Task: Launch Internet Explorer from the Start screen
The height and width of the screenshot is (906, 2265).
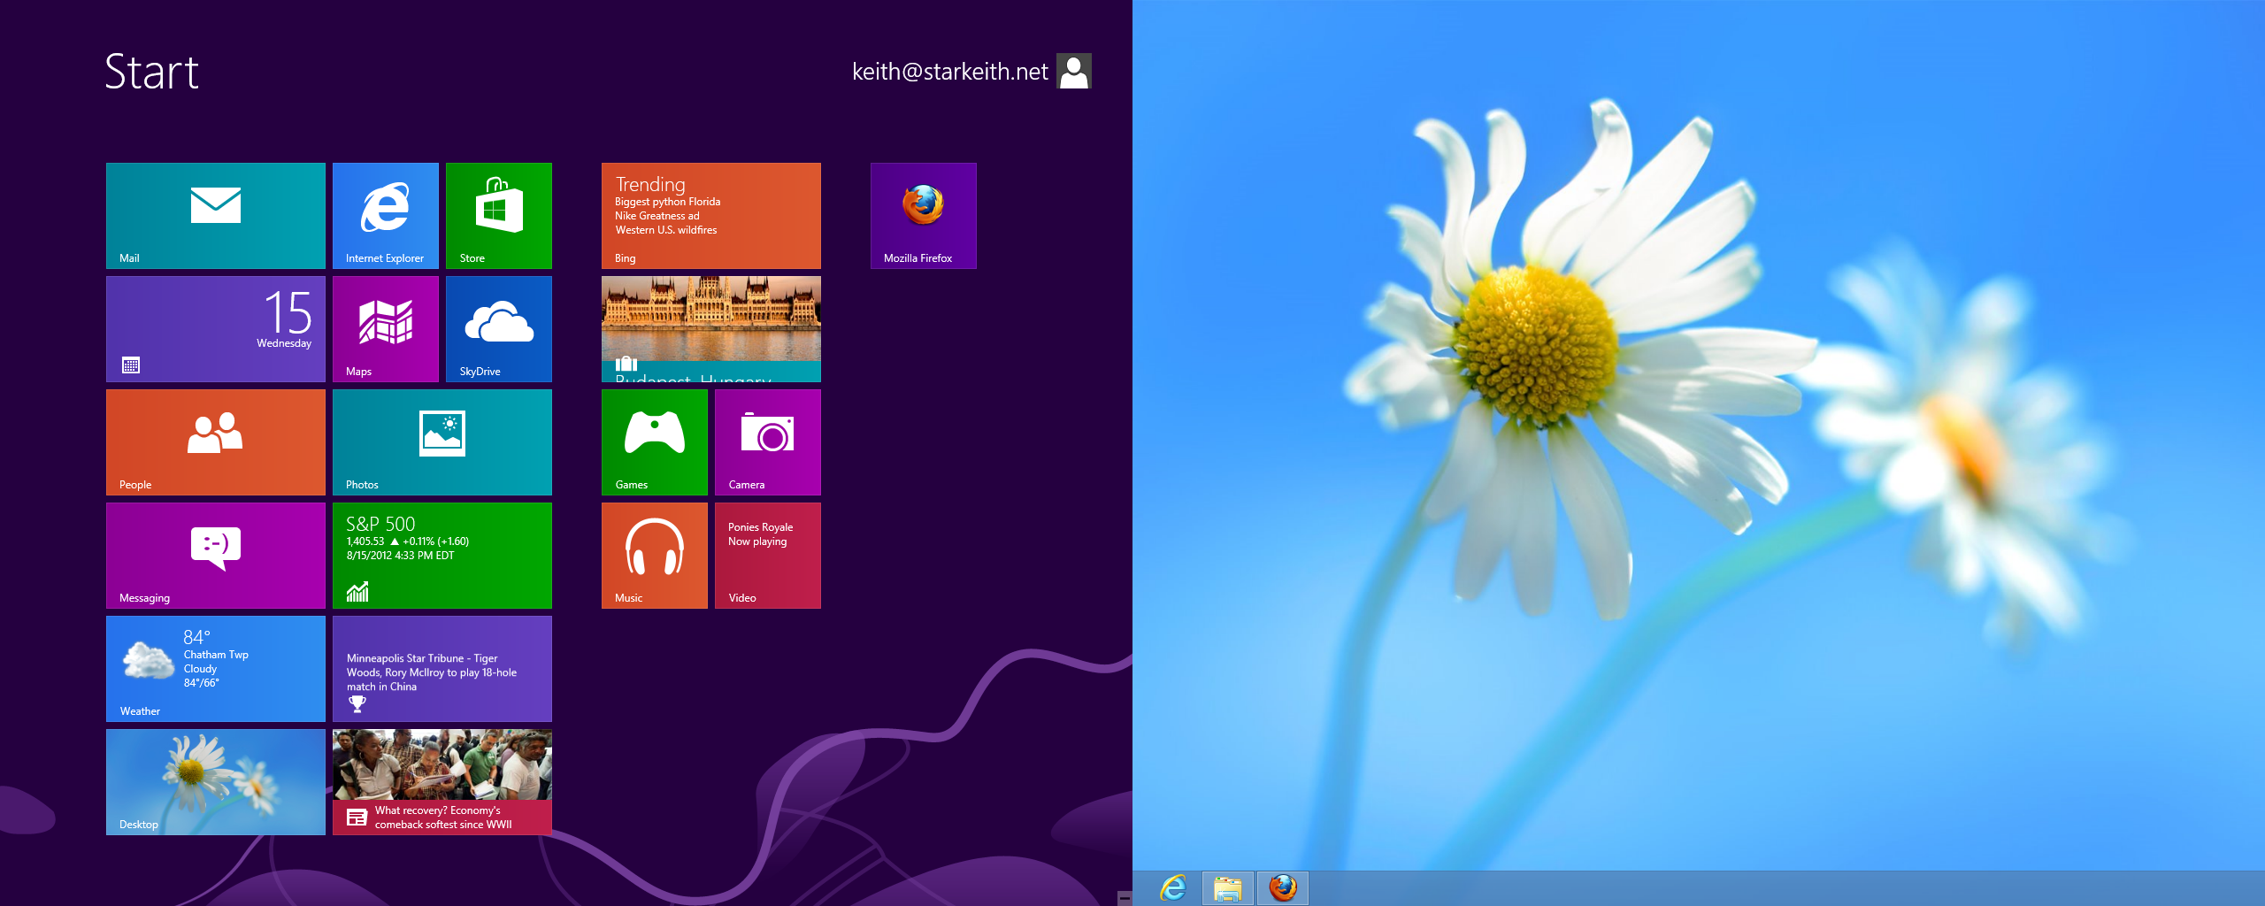Action: pos(386,215)
